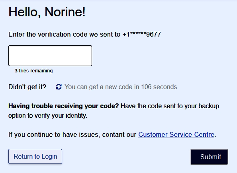Click the "option to verify your identity" line
Image resolution: width=237 pixels, height=173 pixels.
click(x=48, y=116)
